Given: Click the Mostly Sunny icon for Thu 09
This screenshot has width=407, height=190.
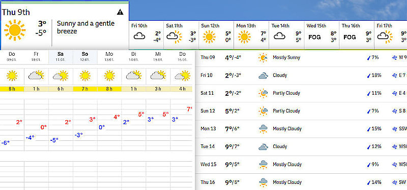Looking at the screenshot, I should click(263, 58).
